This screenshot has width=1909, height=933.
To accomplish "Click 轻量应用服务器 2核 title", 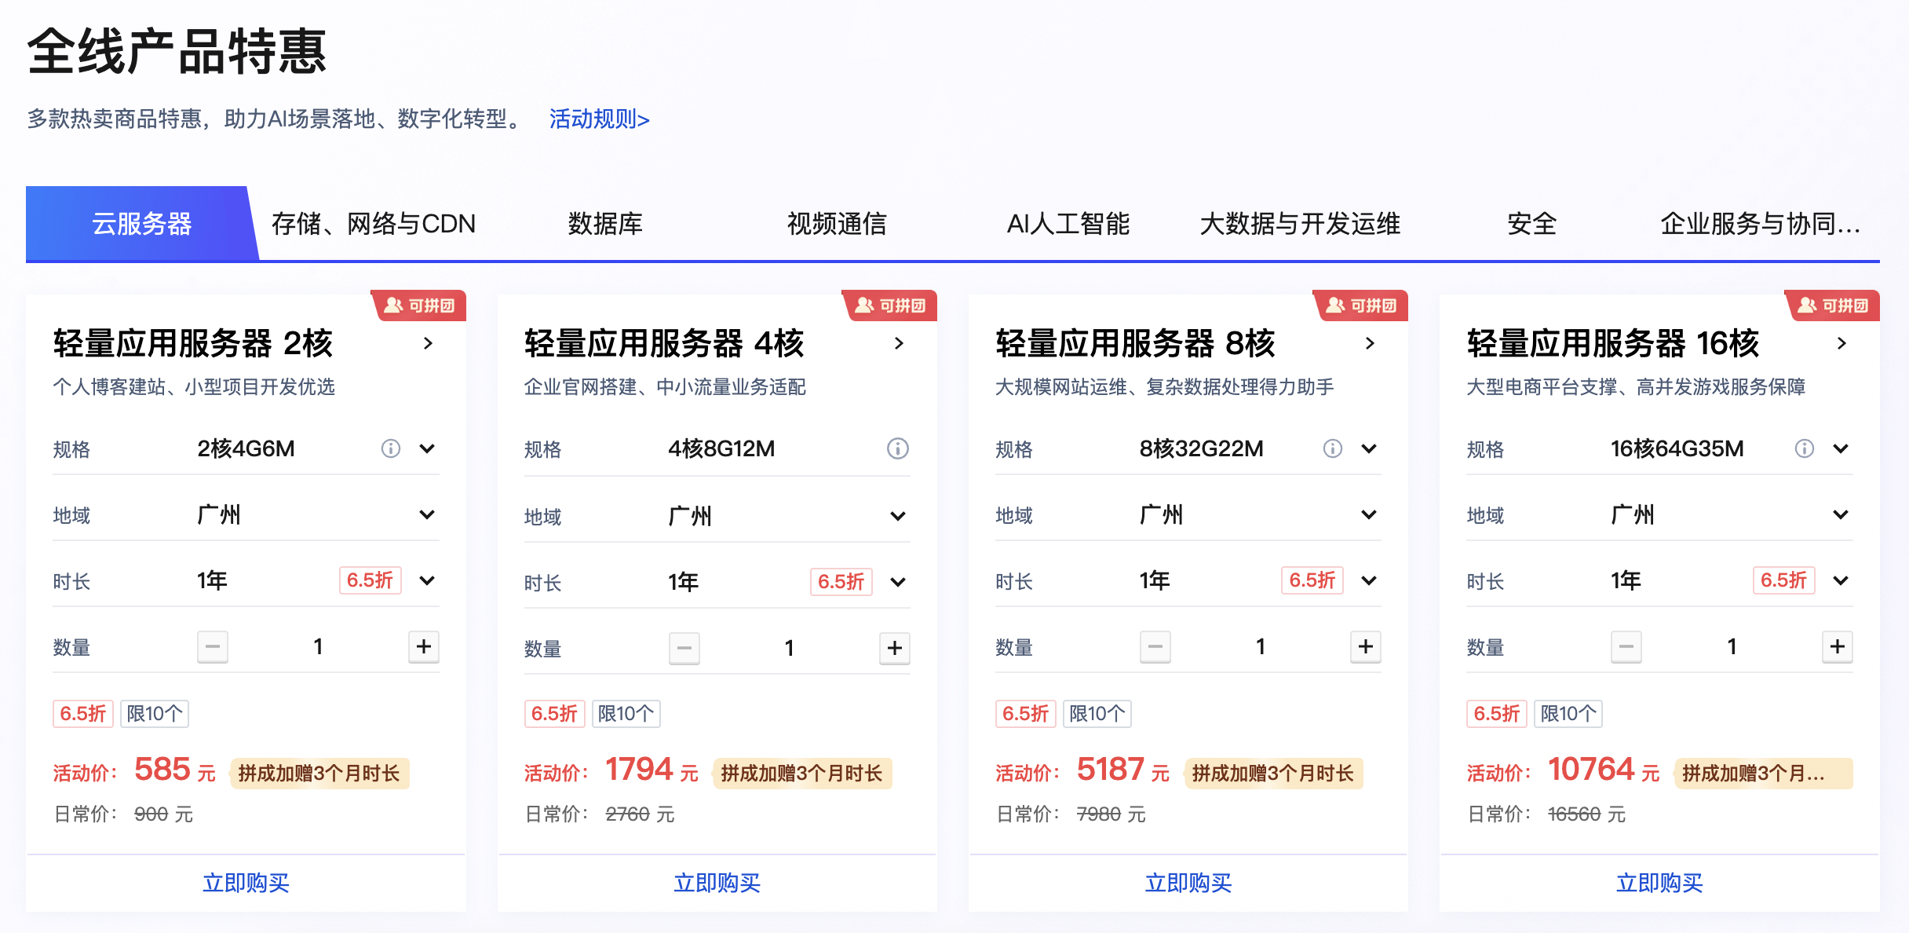I will pyautogui.click(x=193, y=343).
